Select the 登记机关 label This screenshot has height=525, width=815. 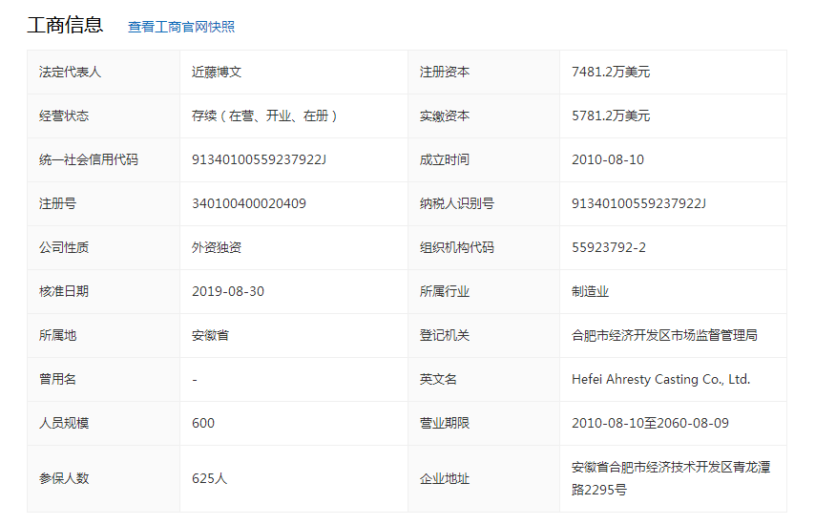tap(445, 335)
